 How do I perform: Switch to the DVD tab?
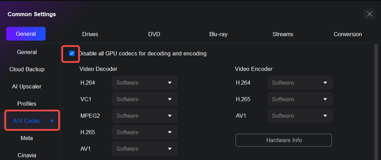154,34
